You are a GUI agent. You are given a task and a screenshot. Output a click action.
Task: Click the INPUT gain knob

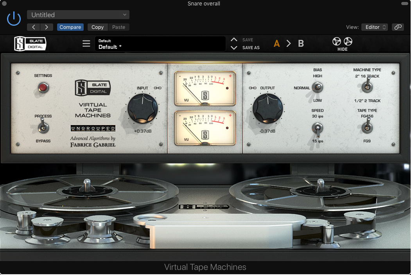point(143,108)
